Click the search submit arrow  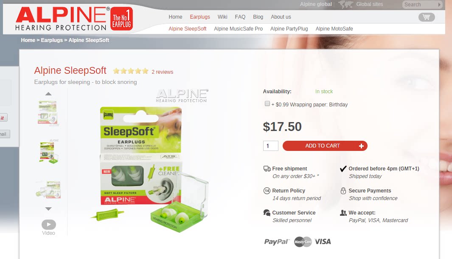(439, 5)
